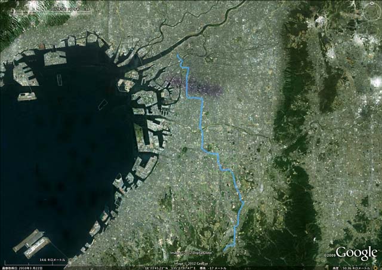Click the ©2009 copyright text beside Google
Screen dimensions: 382x270
coord(329,256)
